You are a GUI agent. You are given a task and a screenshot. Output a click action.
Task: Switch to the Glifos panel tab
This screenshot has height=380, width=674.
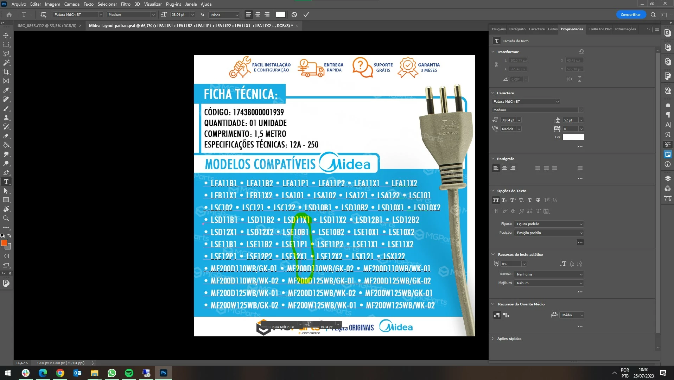(x=553, y=29)
